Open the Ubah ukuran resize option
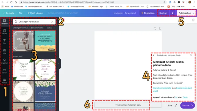This screenshot has height=111, width=197. (35, 13)
